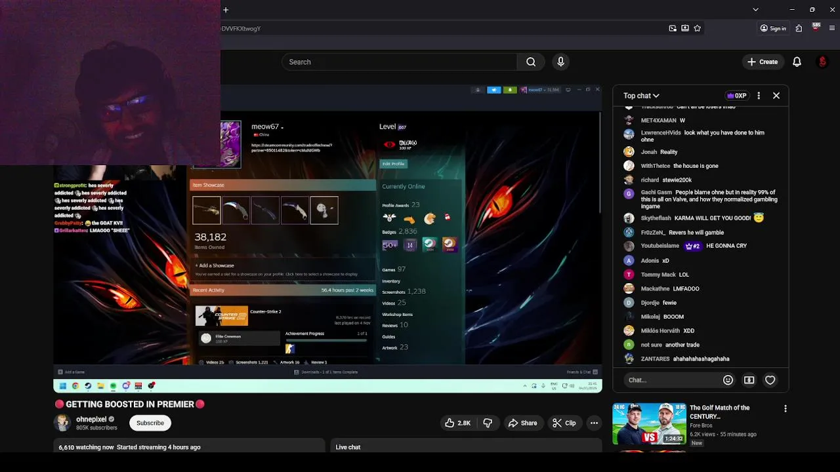Click Steam Friends & Chat button
Image resolution: width=840 pixels, height=472 pixels.
581,372
